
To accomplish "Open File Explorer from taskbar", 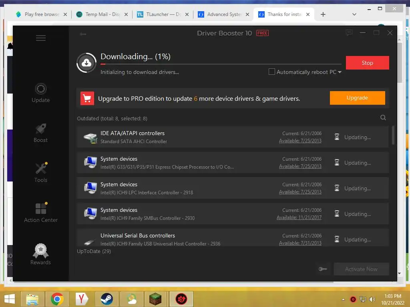I will (32, 299).
